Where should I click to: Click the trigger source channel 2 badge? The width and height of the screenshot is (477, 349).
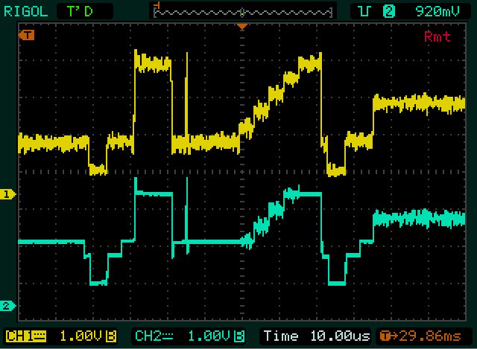coord(388,11)
